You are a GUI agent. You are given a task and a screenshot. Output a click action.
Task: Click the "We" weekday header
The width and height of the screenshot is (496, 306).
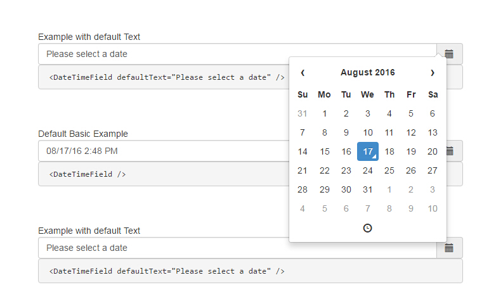[x=368, y=94]
